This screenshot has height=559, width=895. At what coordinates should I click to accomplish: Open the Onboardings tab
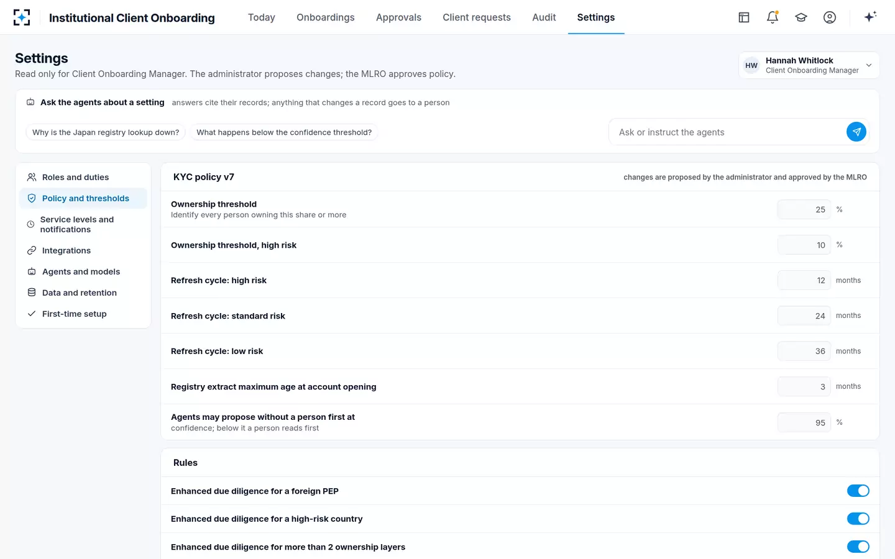point(326,17)
